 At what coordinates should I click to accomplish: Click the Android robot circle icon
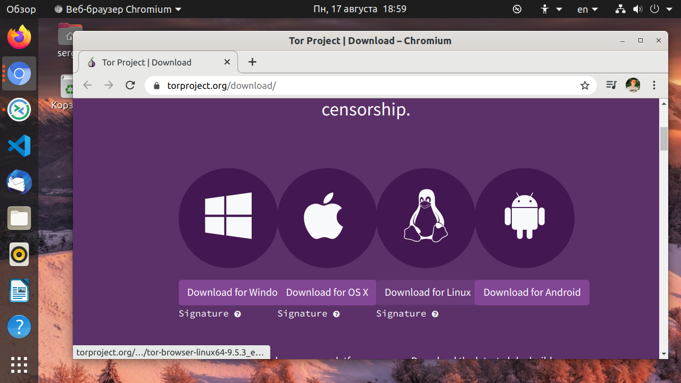tap(525, 218)
